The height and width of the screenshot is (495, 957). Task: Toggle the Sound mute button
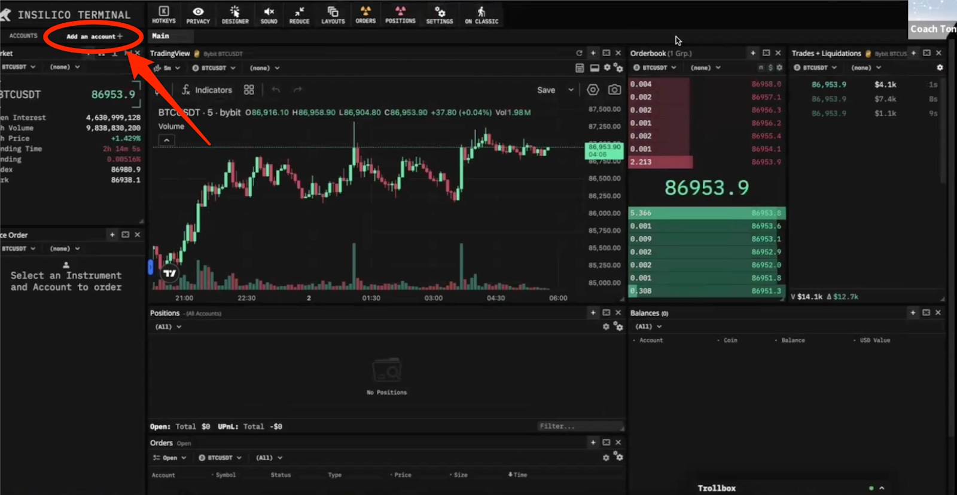point(269,15)
